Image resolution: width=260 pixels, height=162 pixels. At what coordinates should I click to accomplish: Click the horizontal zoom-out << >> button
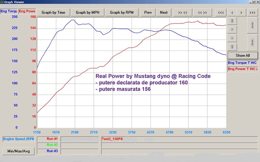(x=202, y=13)
